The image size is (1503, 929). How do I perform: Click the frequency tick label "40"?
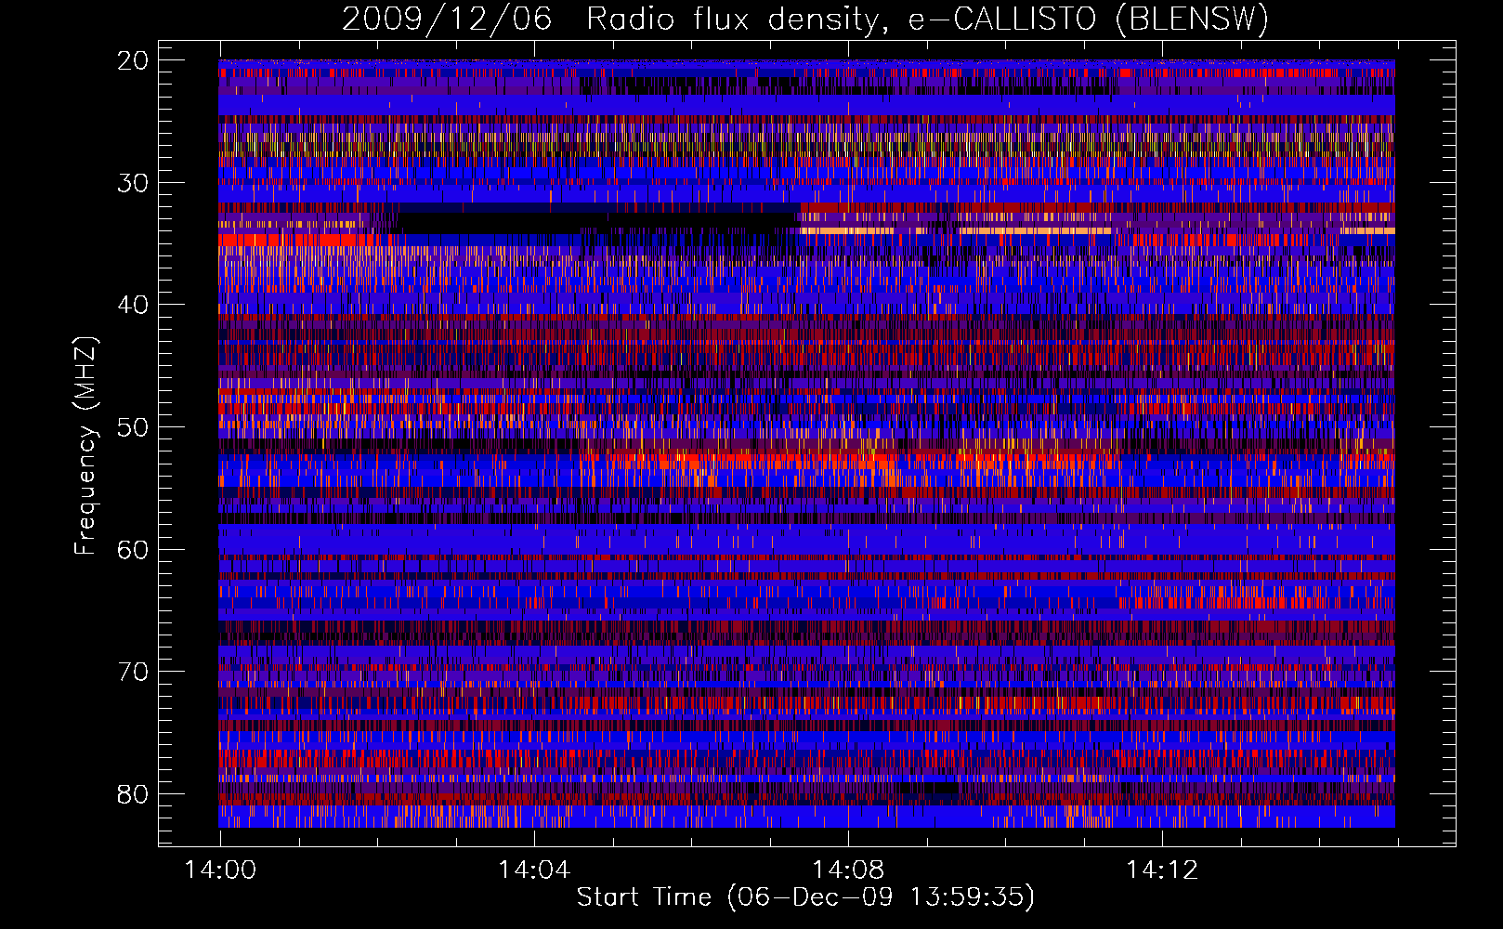[133, 305]
